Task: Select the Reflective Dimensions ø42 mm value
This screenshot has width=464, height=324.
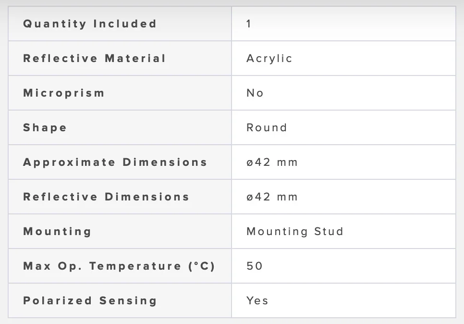Action: click(x=272, y=197)
